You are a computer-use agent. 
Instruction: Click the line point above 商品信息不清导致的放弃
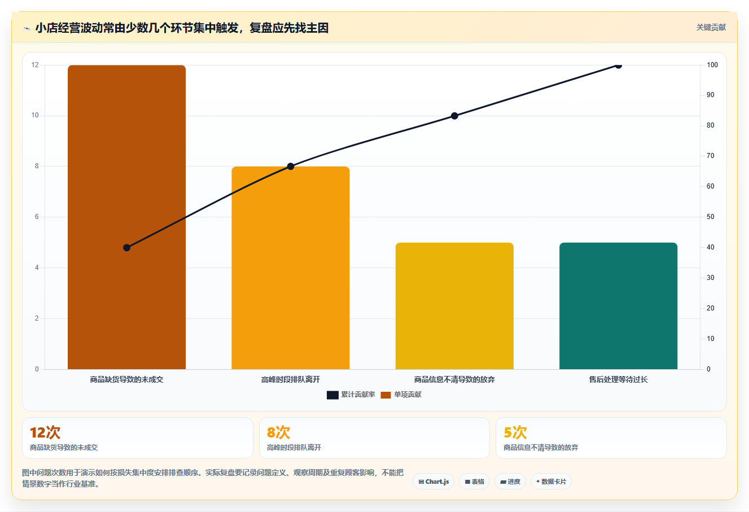[454, 116]
